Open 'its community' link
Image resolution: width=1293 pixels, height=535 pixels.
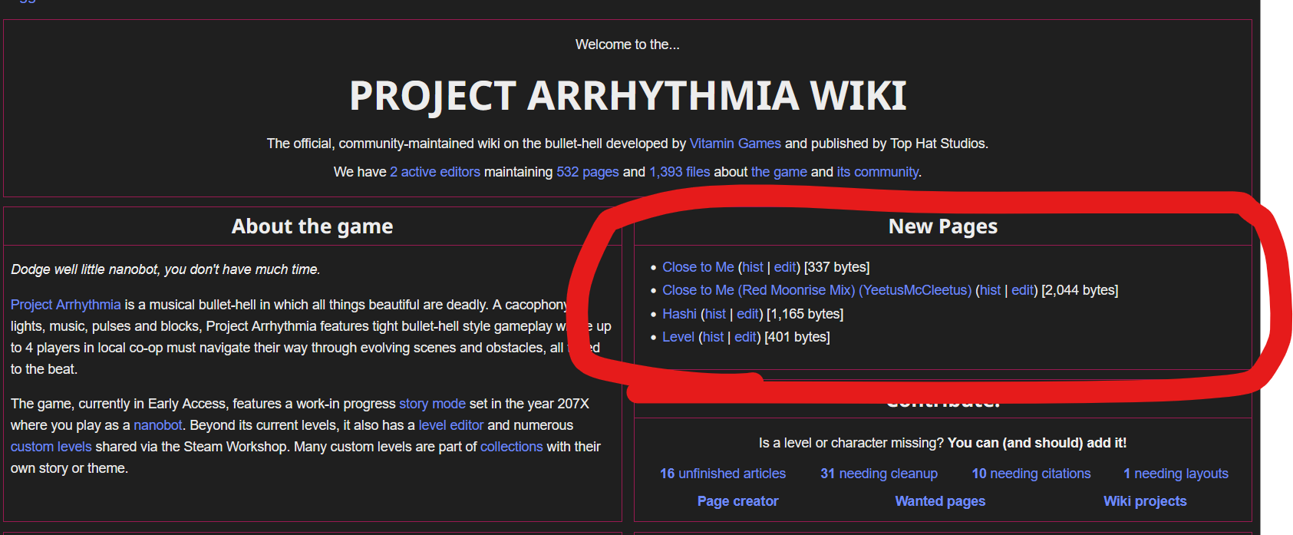coord(877,172)
